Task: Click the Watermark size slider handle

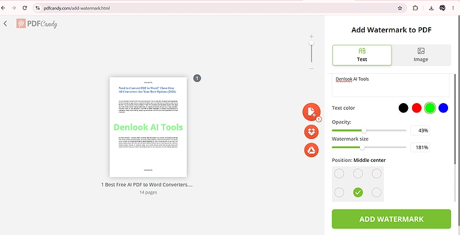Action: (362, 147)
